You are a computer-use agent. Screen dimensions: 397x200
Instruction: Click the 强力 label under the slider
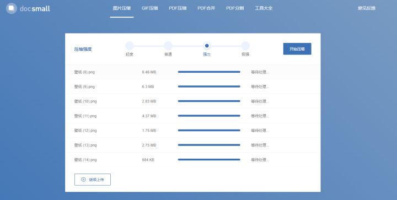tap(207, 55)
